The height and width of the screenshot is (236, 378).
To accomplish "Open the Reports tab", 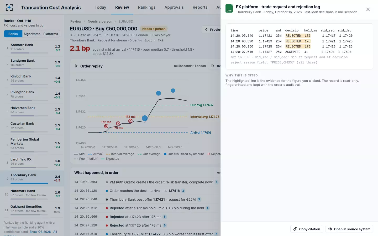I will pyautogui.click(x=200, y=7).
